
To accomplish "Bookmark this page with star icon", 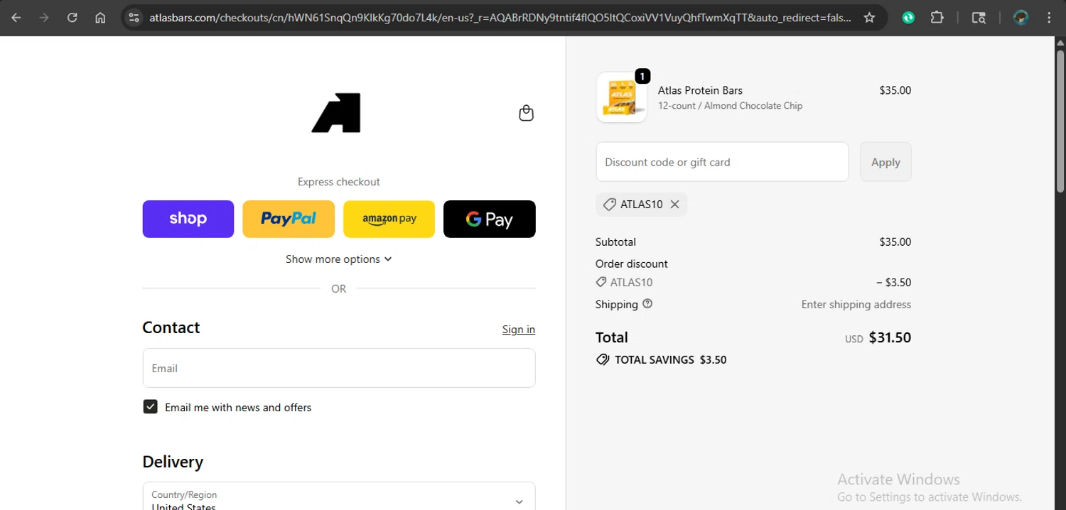I will [869, 18].
